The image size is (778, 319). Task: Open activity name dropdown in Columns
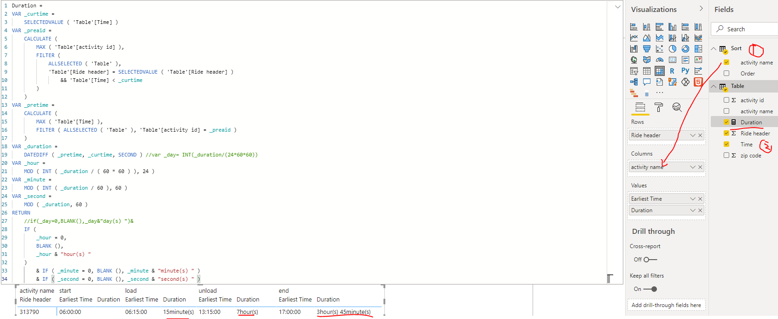[693, 167]
